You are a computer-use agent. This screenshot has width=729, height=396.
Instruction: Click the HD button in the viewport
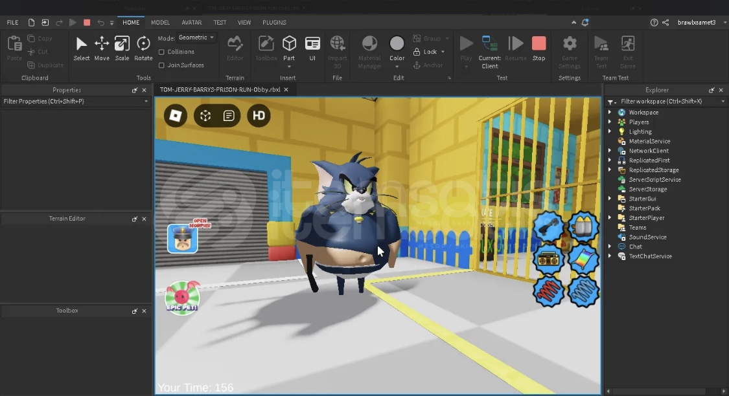(259, 116)
